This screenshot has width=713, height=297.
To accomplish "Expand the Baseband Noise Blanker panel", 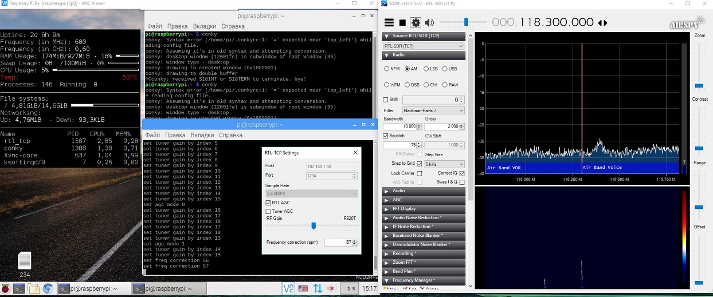I will [x=424, y=236].
